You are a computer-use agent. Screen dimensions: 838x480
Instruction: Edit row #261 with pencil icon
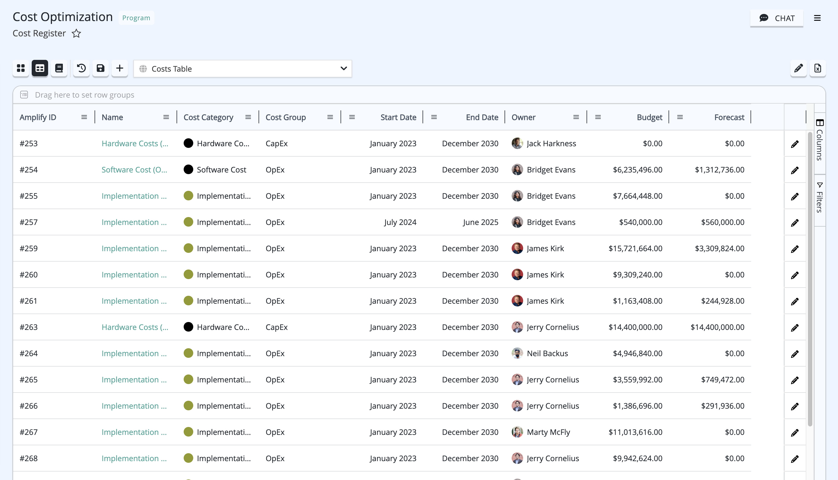pyautogui.click(x=795, y=301)
